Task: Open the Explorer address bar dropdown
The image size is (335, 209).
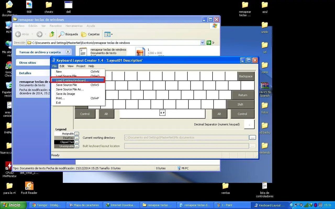Action: [202, 43]
